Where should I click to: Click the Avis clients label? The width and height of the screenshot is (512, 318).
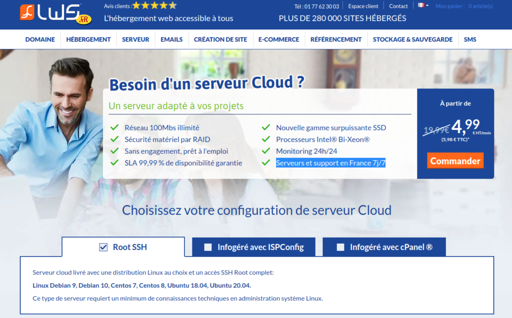click(118, 6)
